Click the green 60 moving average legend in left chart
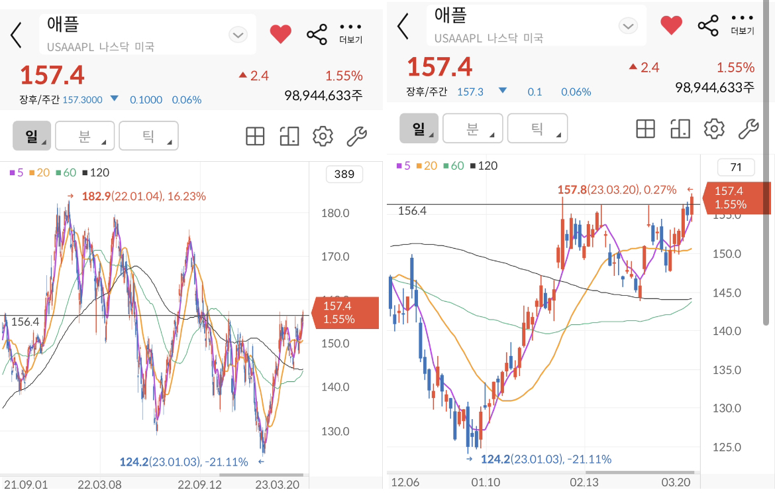This screenshot has height=504, width=775. tap(66, 172)
